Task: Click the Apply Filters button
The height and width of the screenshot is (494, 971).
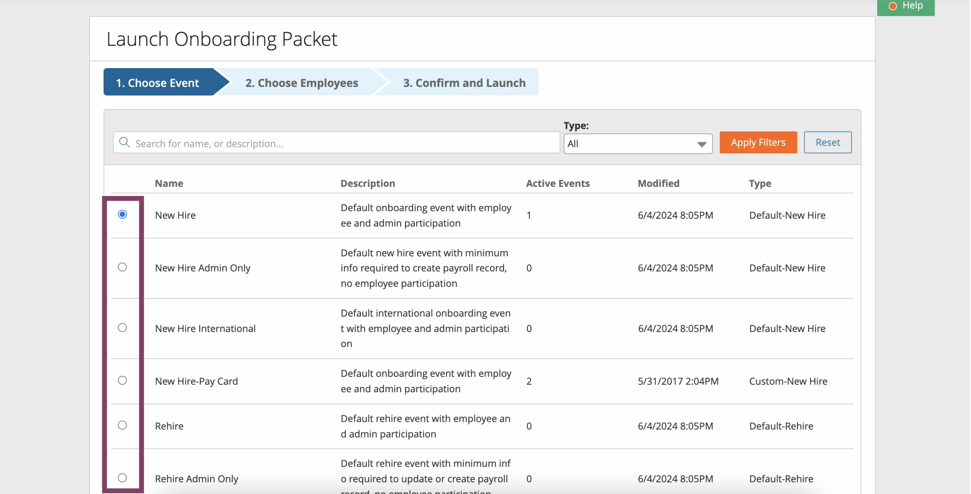Action: point(758,142)
